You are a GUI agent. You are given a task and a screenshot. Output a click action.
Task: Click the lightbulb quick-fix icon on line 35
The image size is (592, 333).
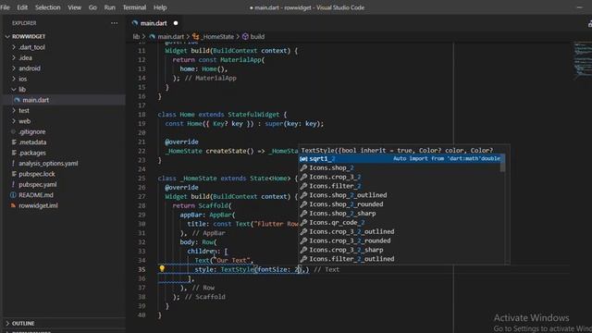coord(162,268)
